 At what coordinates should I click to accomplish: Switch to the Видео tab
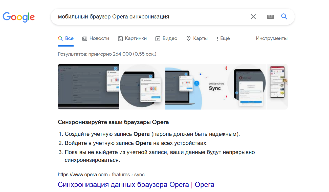tap(166, 38)
